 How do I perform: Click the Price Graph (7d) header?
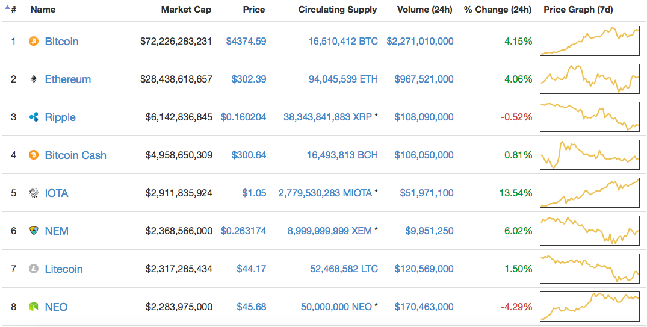tap(578, 10)
